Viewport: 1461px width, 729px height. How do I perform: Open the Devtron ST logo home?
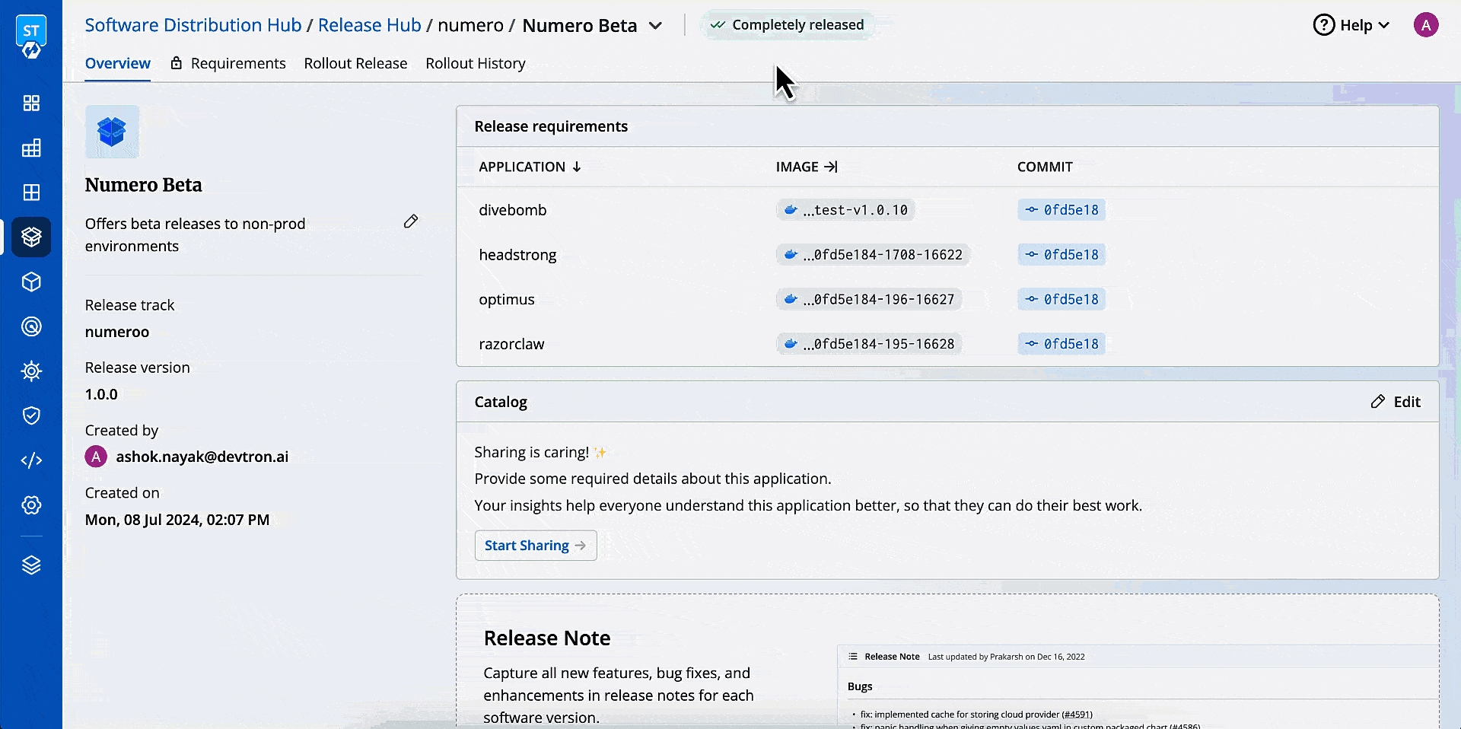(31, 38)
